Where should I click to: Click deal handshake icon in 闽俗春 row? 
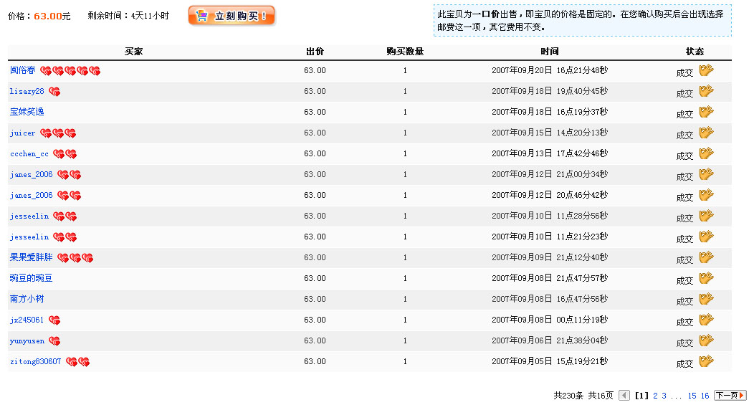[x=707, y=70]
